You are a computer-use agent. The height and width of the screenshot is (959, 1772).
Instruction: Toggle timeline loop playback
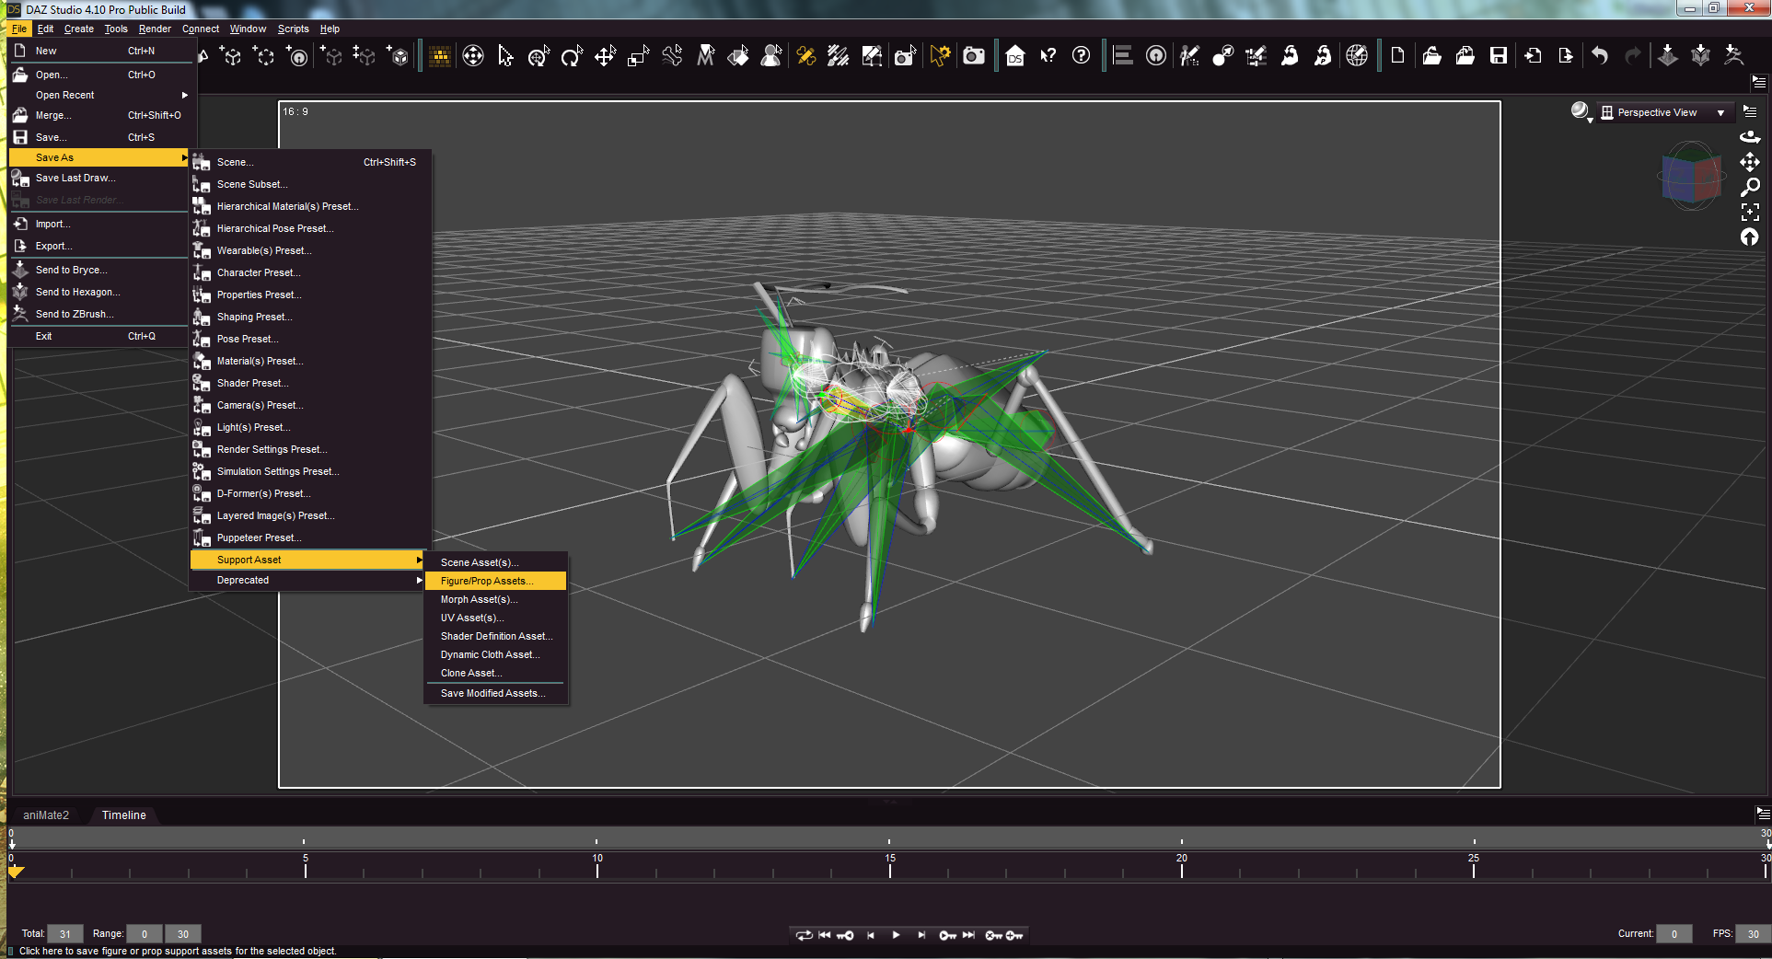(x=804, y=935)
